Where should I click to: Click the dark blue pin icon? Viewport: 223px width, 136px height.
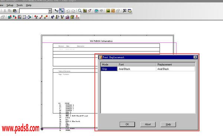pyautogui.click(x=53, y=17)
